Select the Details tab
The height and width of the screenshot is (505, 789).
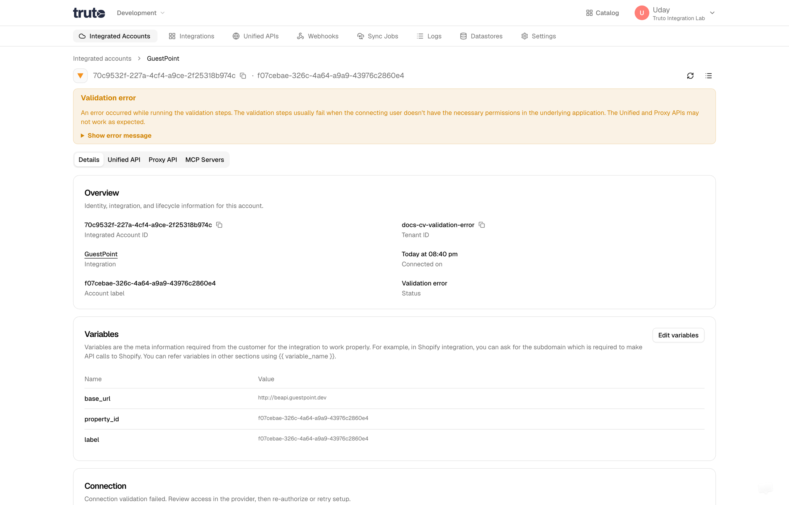(x=89, y=160)
